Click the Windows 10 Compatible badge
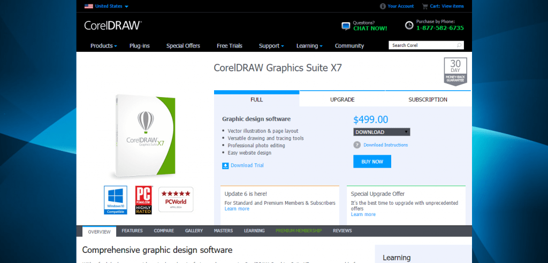This screenshot has width=548, height=263. [x=116, y=200]
